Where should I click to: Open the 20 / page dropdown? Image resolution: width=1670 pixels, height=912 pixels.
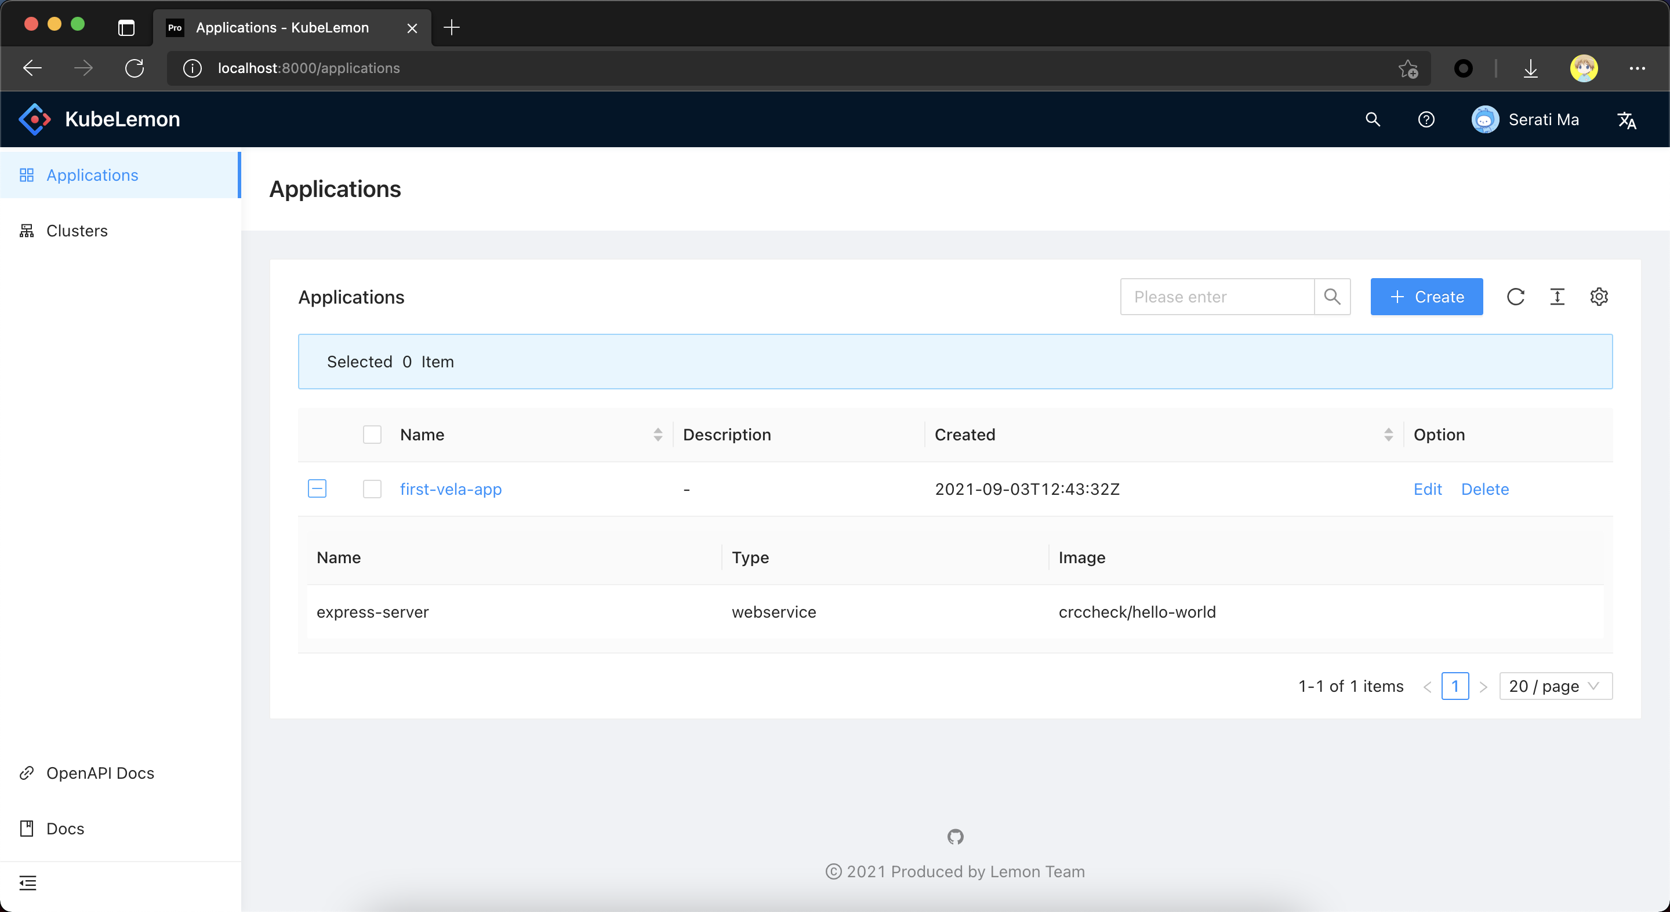pos(1555,686)
